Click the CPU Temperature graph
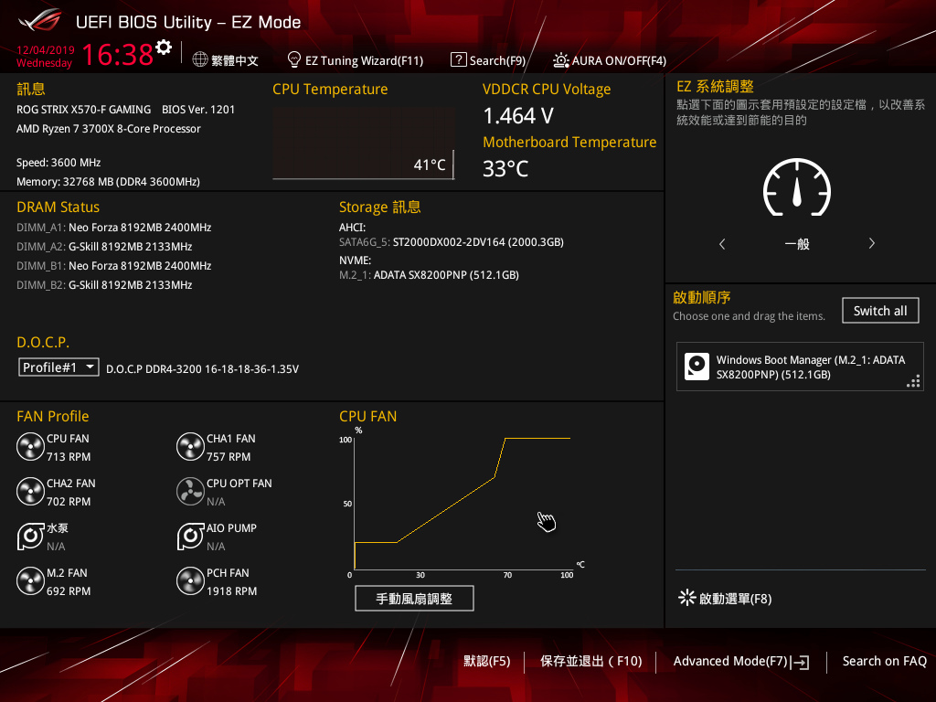 [364, 144]
